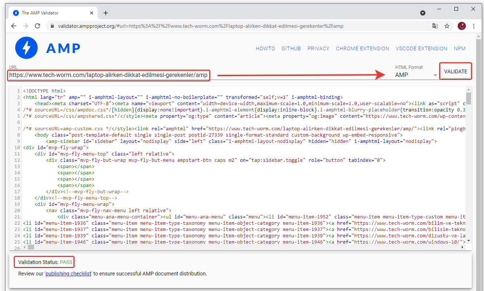
Task: Open the CHROME EXTENSION nav link
Action: click(x=362, y=48)
